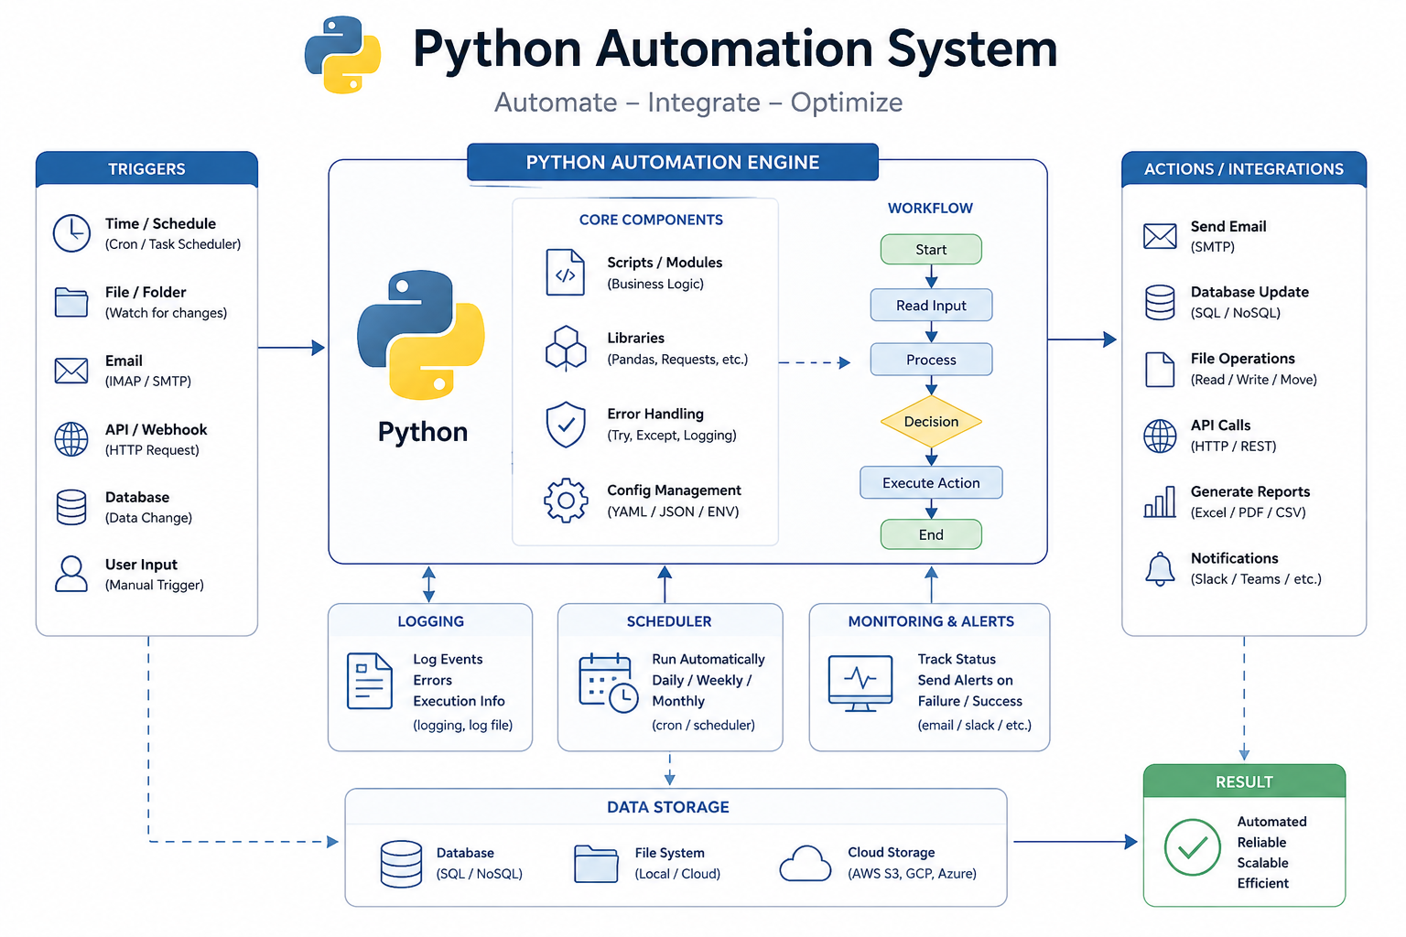Select the Database Update cylinder icon
The height and width of the screenshot is (937, 1406).
pos(1160,302)
